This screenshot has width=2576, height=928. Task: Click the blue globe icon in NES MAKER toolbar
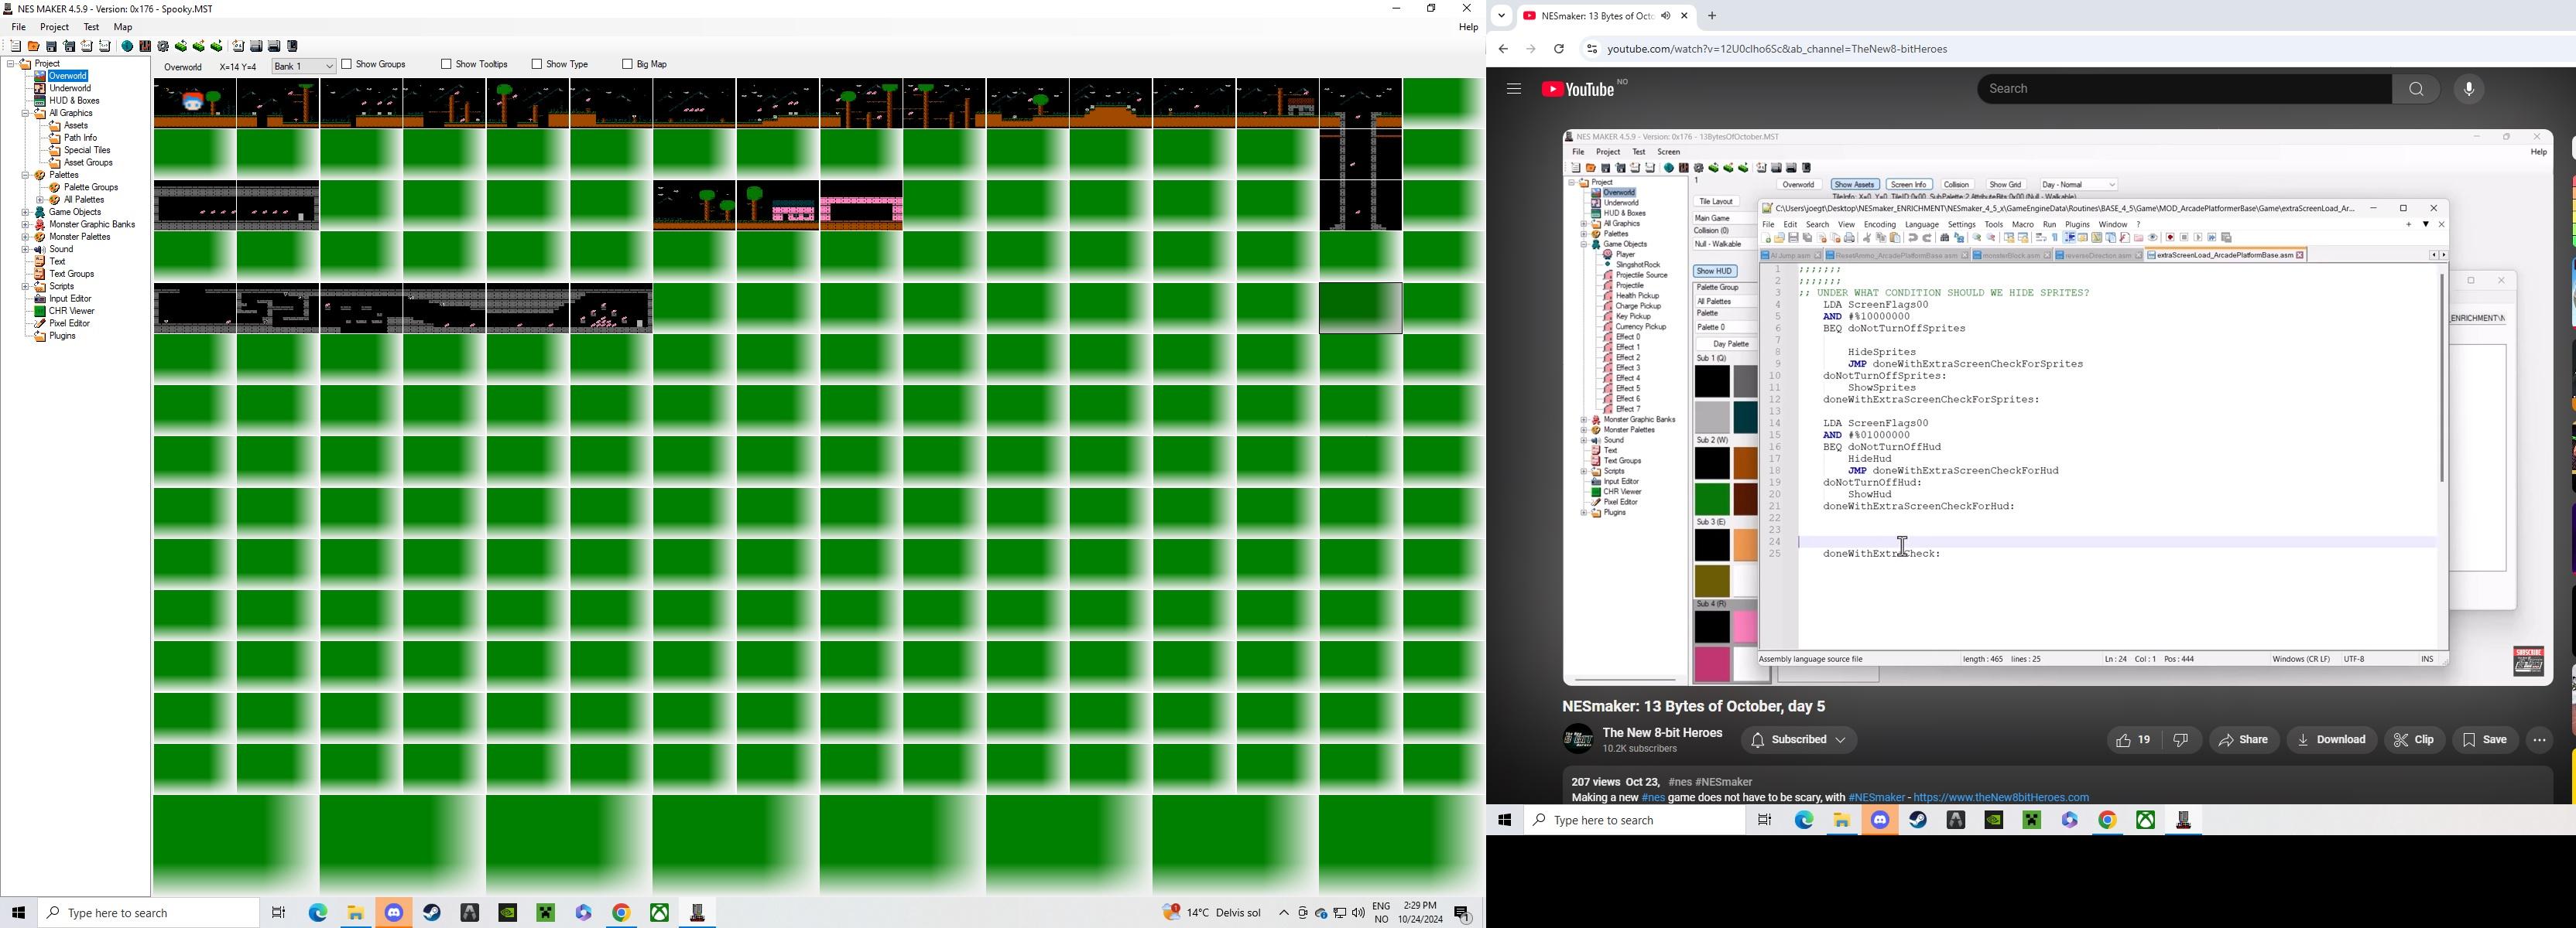tap(127, 46)
